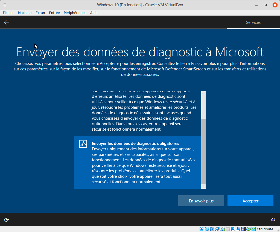Open the Périphériques menu

point(75,13)
